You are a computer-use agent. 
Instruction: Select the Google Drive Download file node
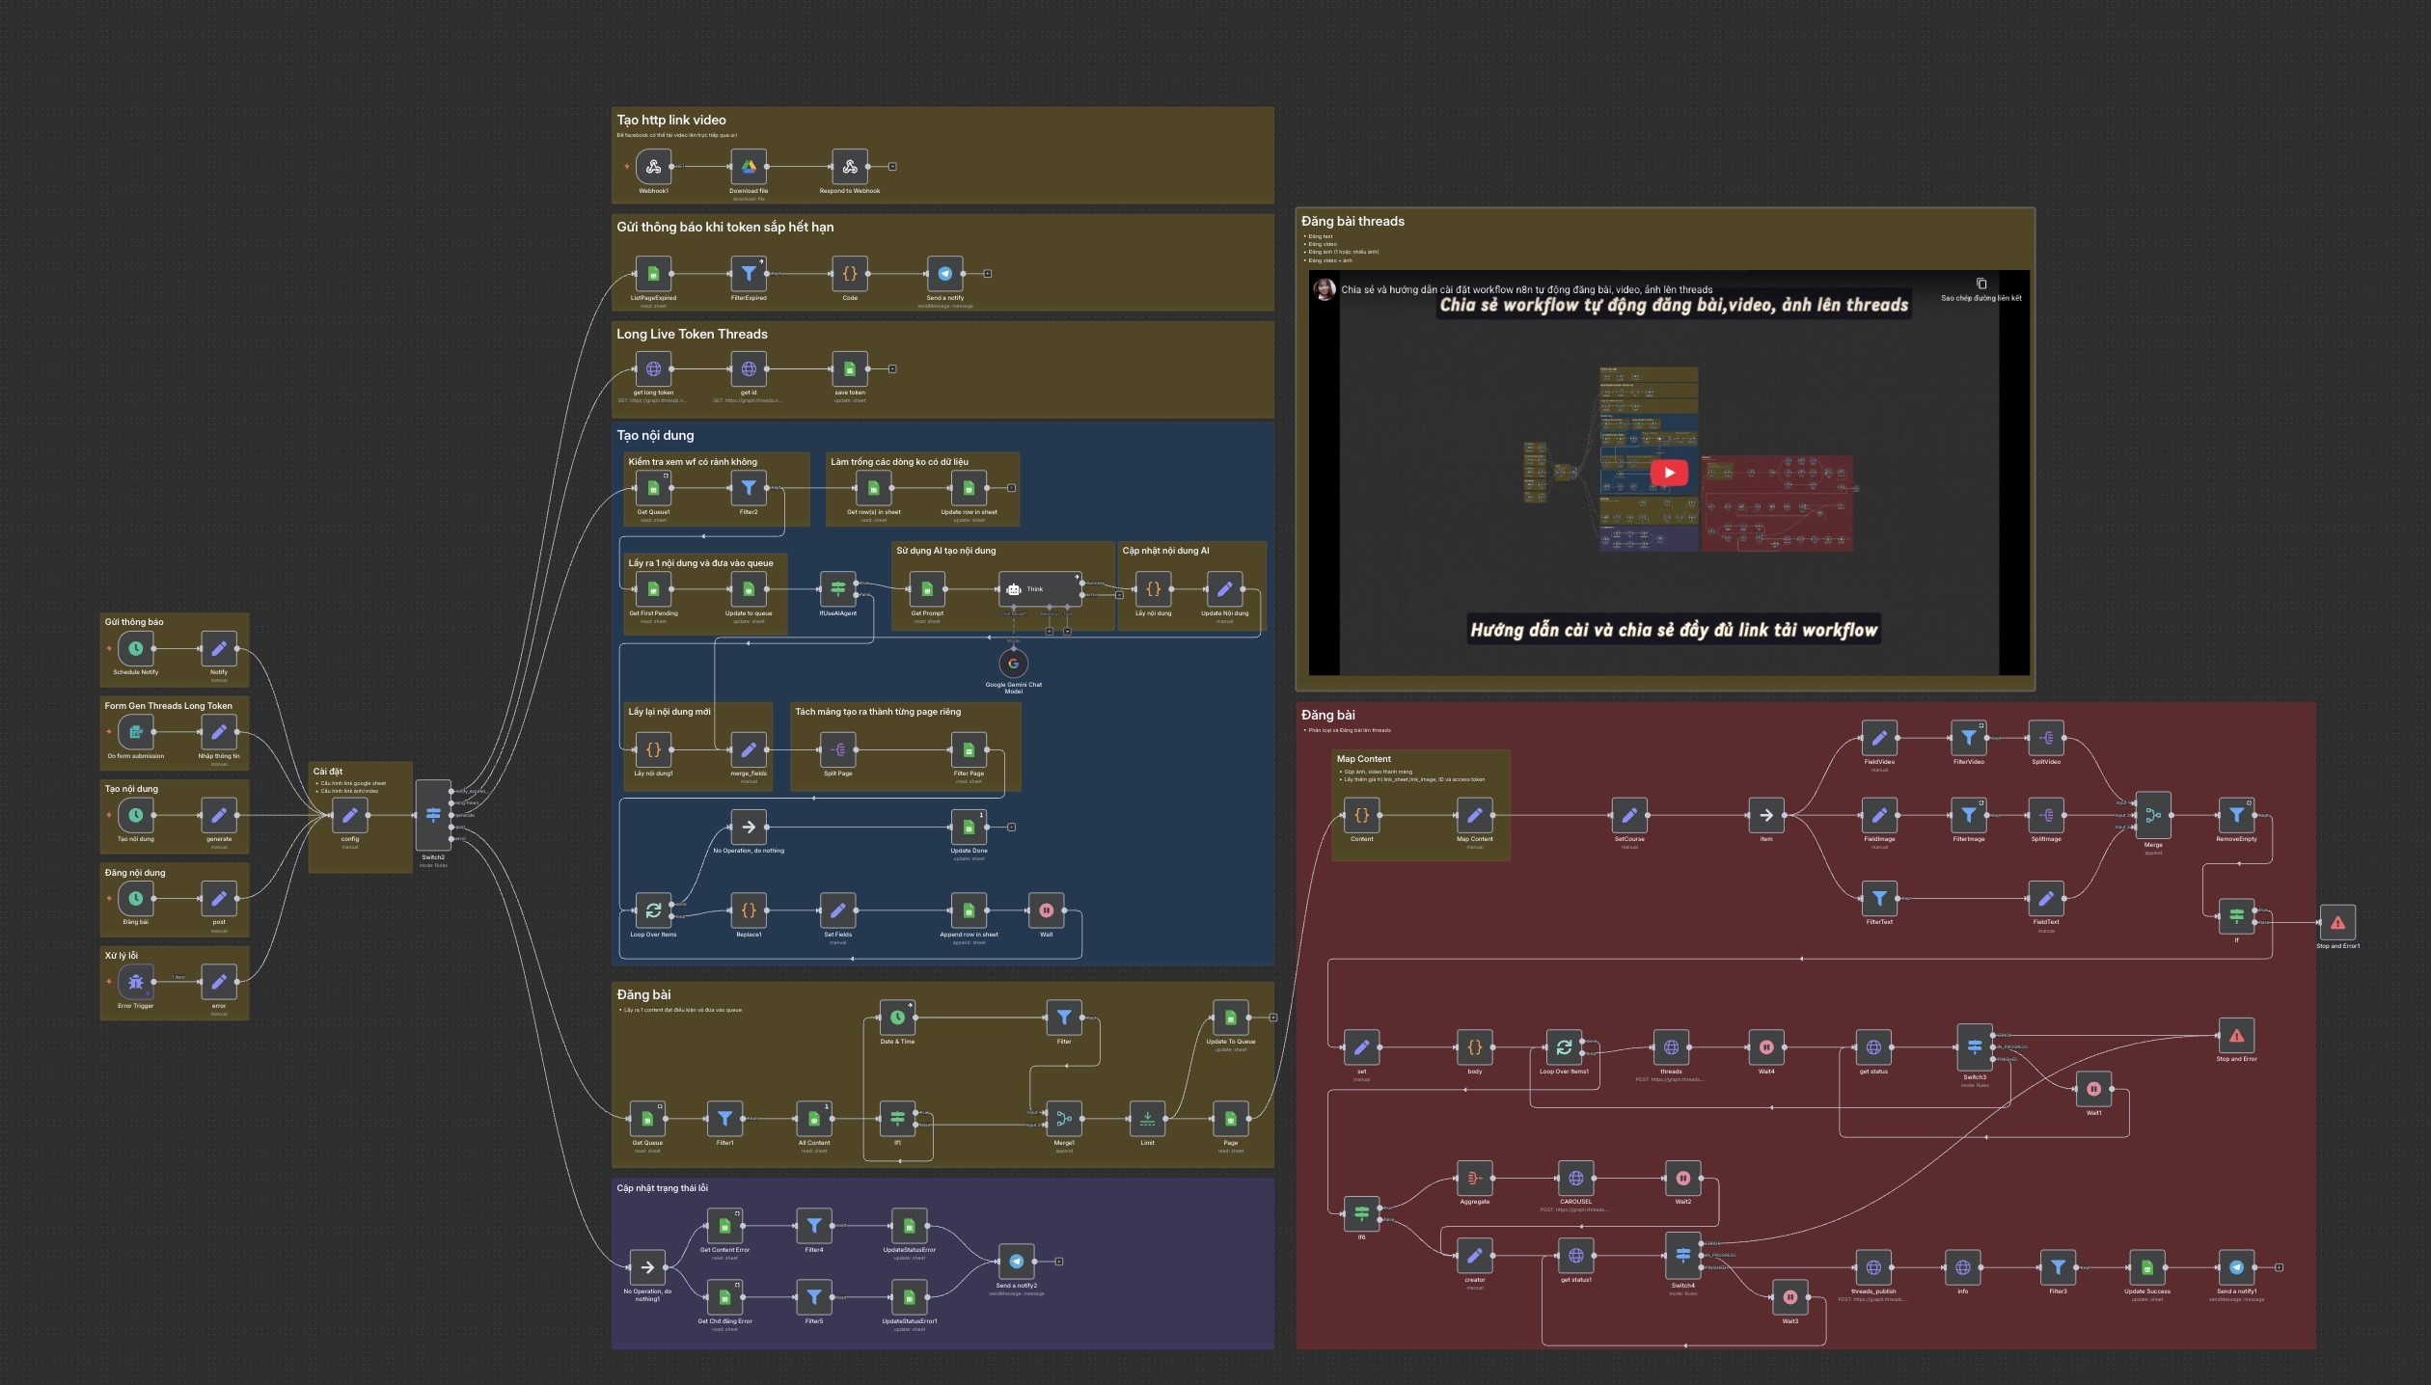click(749, 167)
